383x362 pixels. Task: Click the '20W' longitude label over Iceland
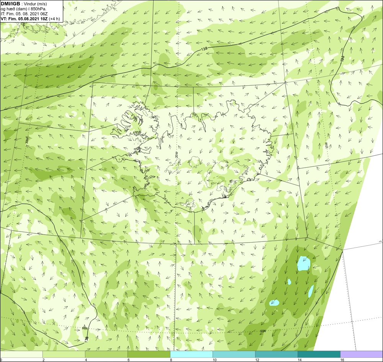coord(177,155)
